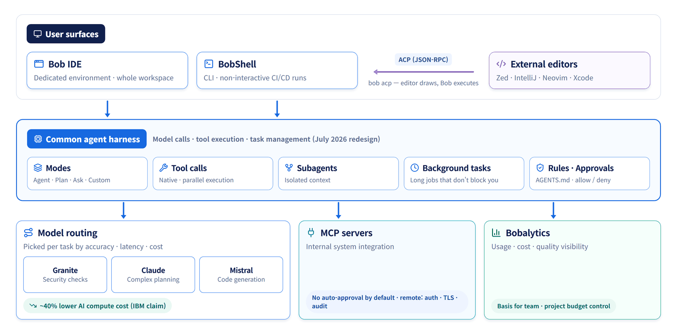
Task: Click 'Internal system integration' text
Action: tap(350, 247)
